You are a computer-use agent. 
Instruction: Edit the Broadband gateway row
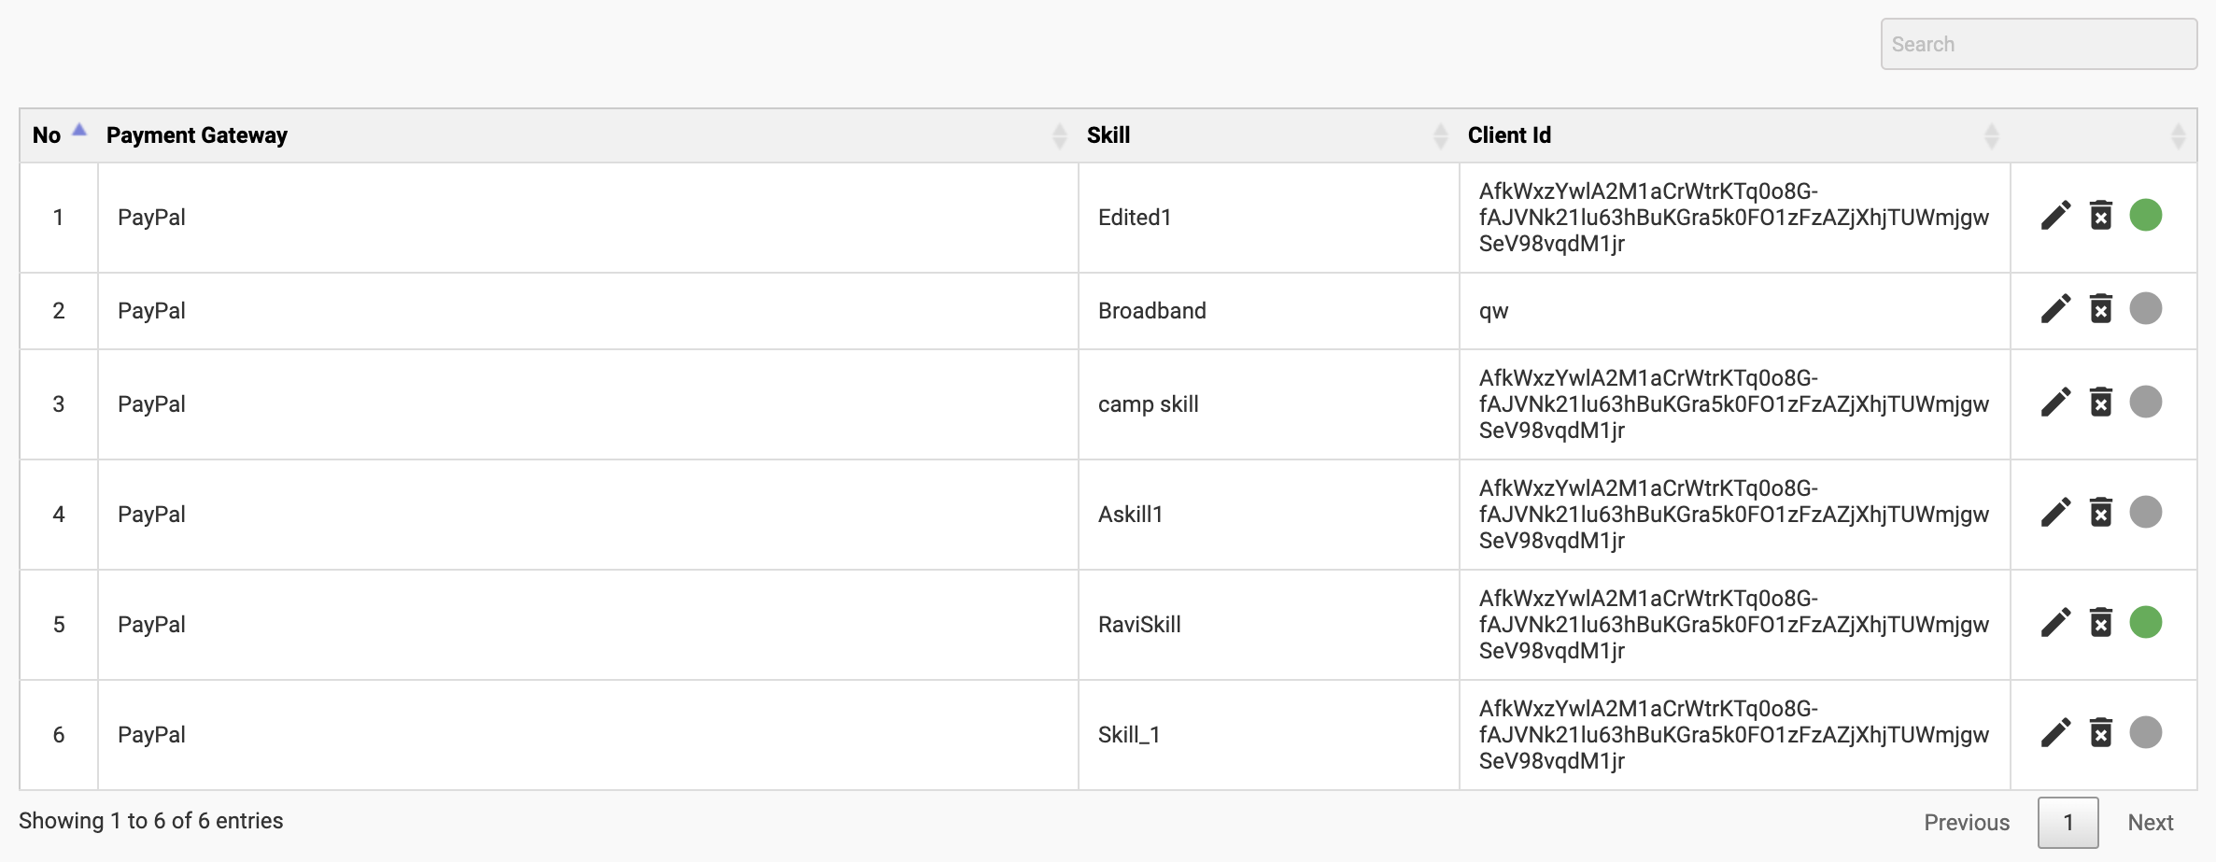pos(2055,309)
